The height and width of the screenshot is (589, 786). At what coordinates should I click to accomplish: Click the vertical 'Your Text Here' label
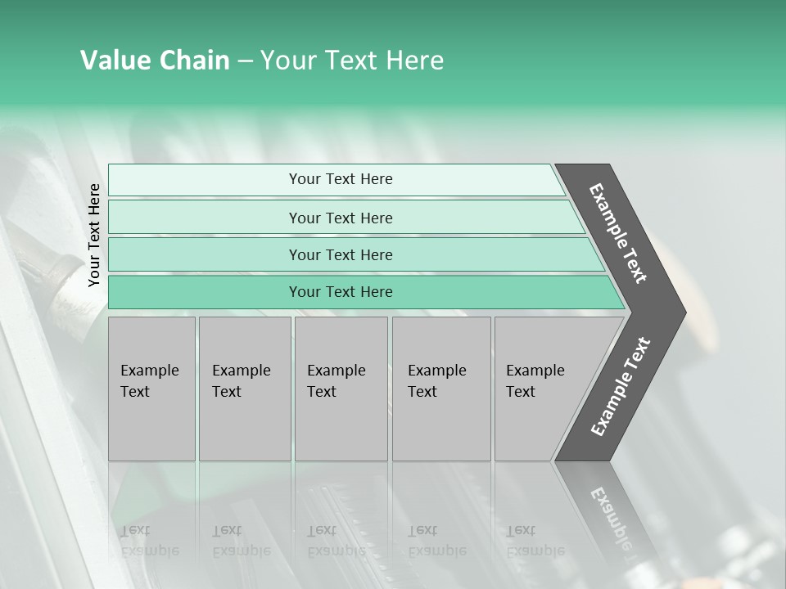tap(94, 236)
